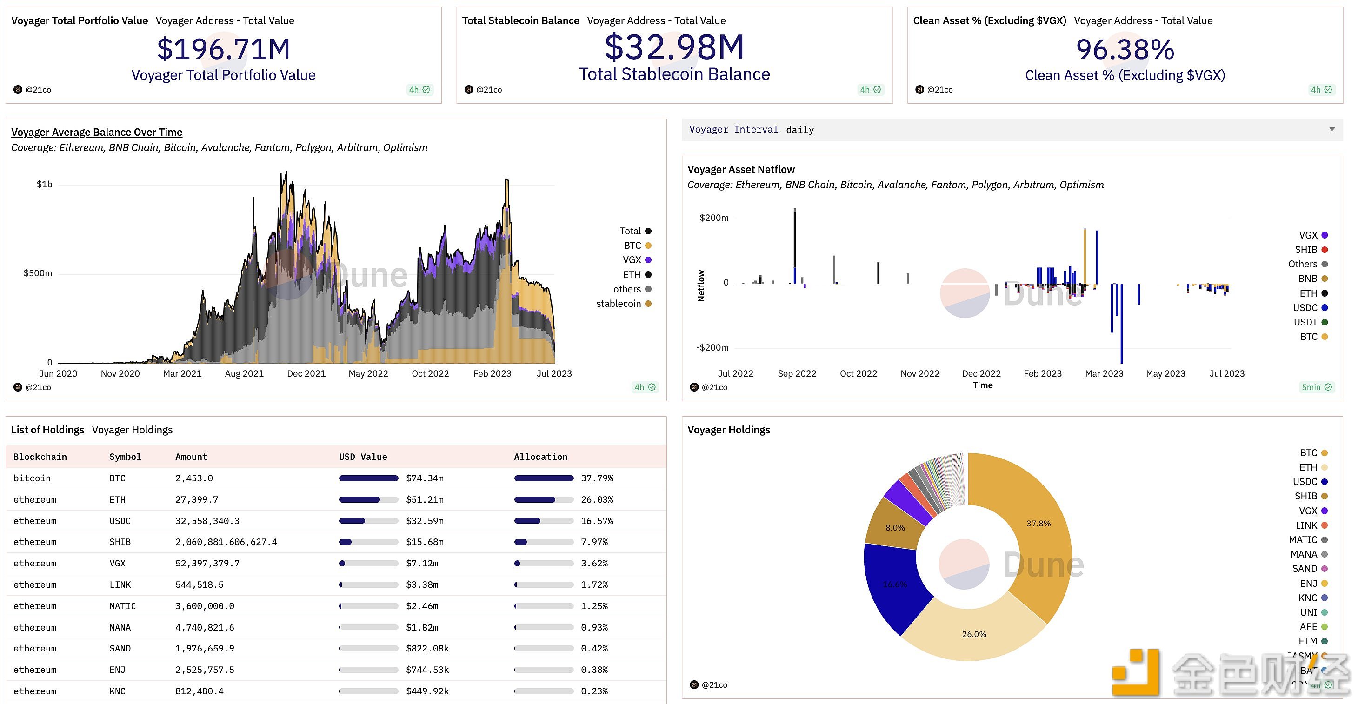
Task: Click the 4h refresh badge on Clean Asset card
Action: coord(1321,90)
